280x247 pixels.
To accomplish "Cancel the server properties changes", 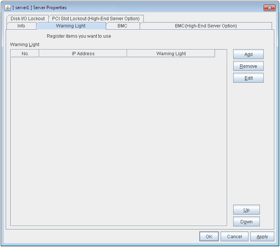I will (234, 237).
